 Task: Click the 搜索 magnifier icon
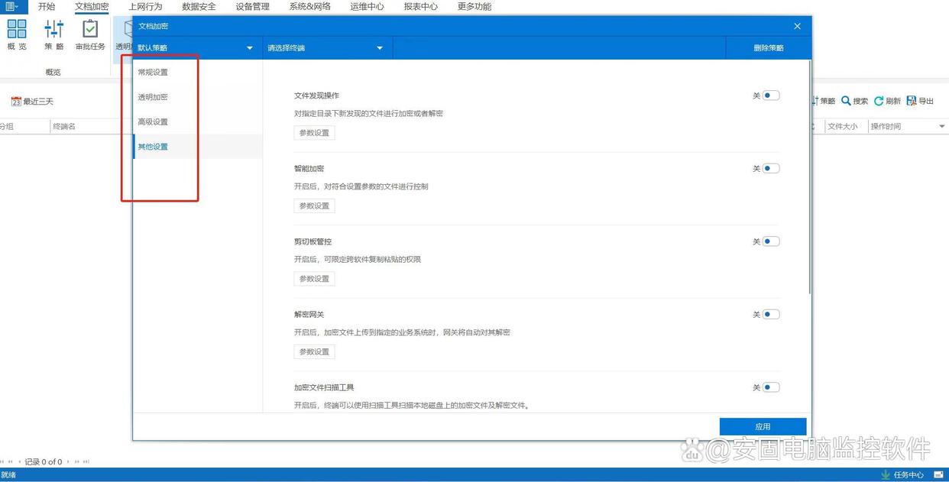[847, 101]
